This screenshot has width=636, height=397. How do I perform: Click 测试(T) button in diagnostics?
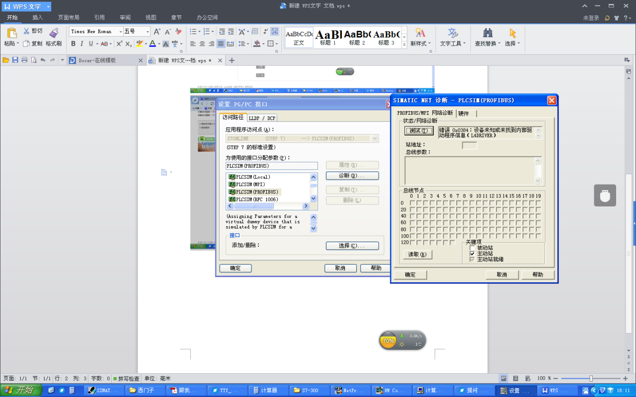point(419,131)
